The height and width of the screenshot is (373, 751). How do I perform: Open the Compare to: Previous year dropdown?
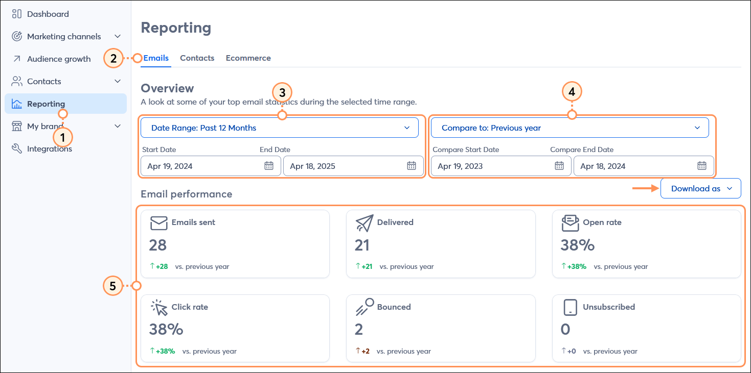[x=570, y=128]
